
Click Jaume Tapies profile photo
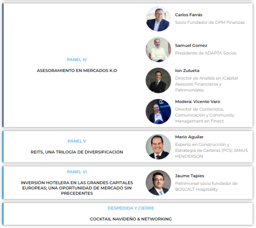click(158, 182)
